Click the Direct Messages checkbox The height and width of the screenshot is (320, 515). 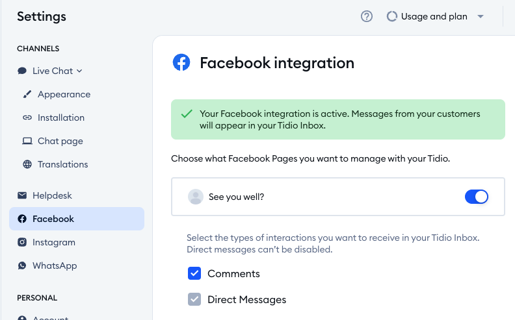[x=194, y=299]
